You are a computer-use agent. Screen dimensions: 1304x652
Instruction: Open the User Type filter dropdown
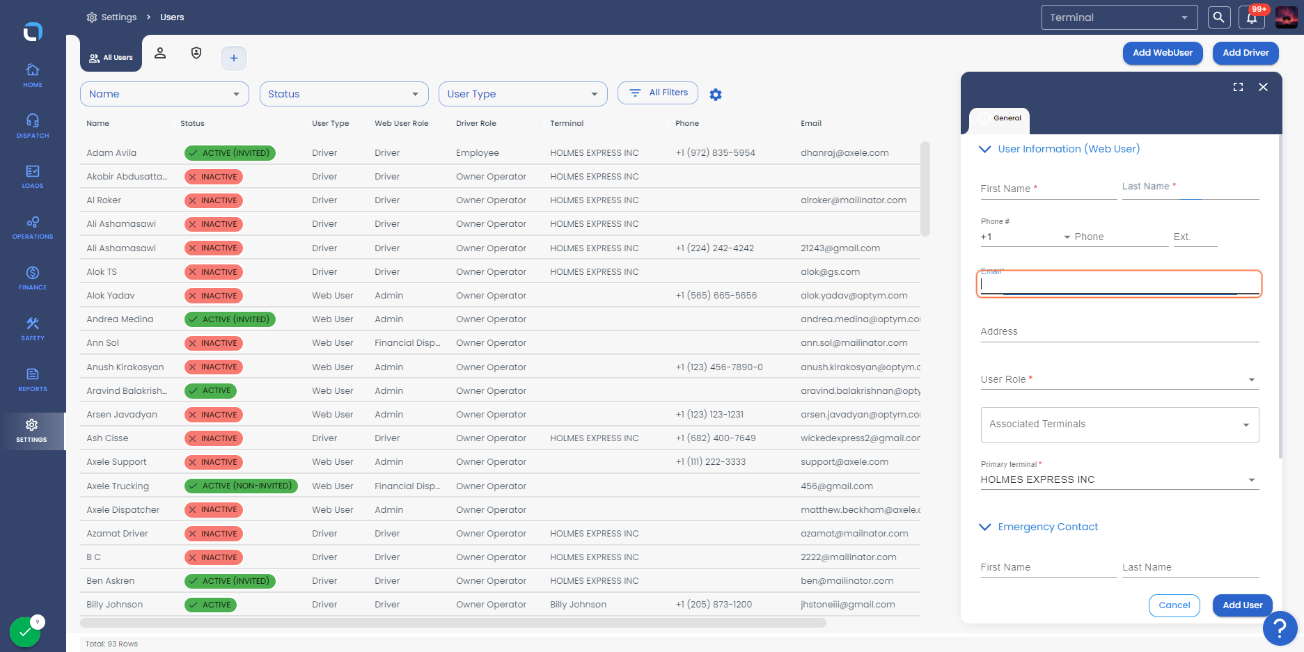pos(523,94)
